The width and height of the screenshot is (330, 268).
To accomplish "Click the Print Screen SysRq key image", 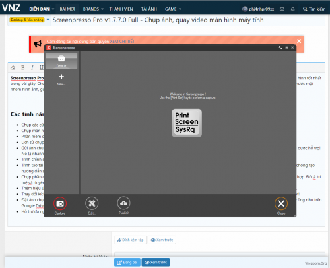I will pyautogui.click(x=187, y=123).
